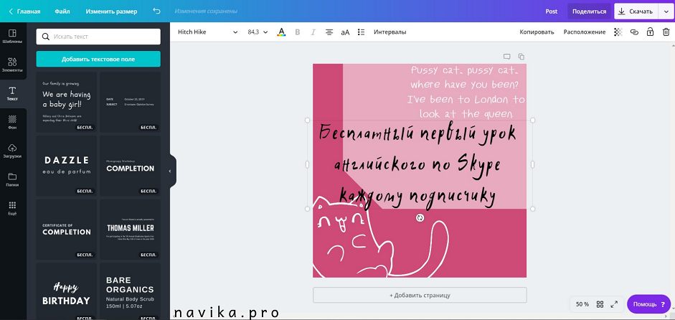Open the Шаблоны (Templates) sidebar panel

point(12,36)
